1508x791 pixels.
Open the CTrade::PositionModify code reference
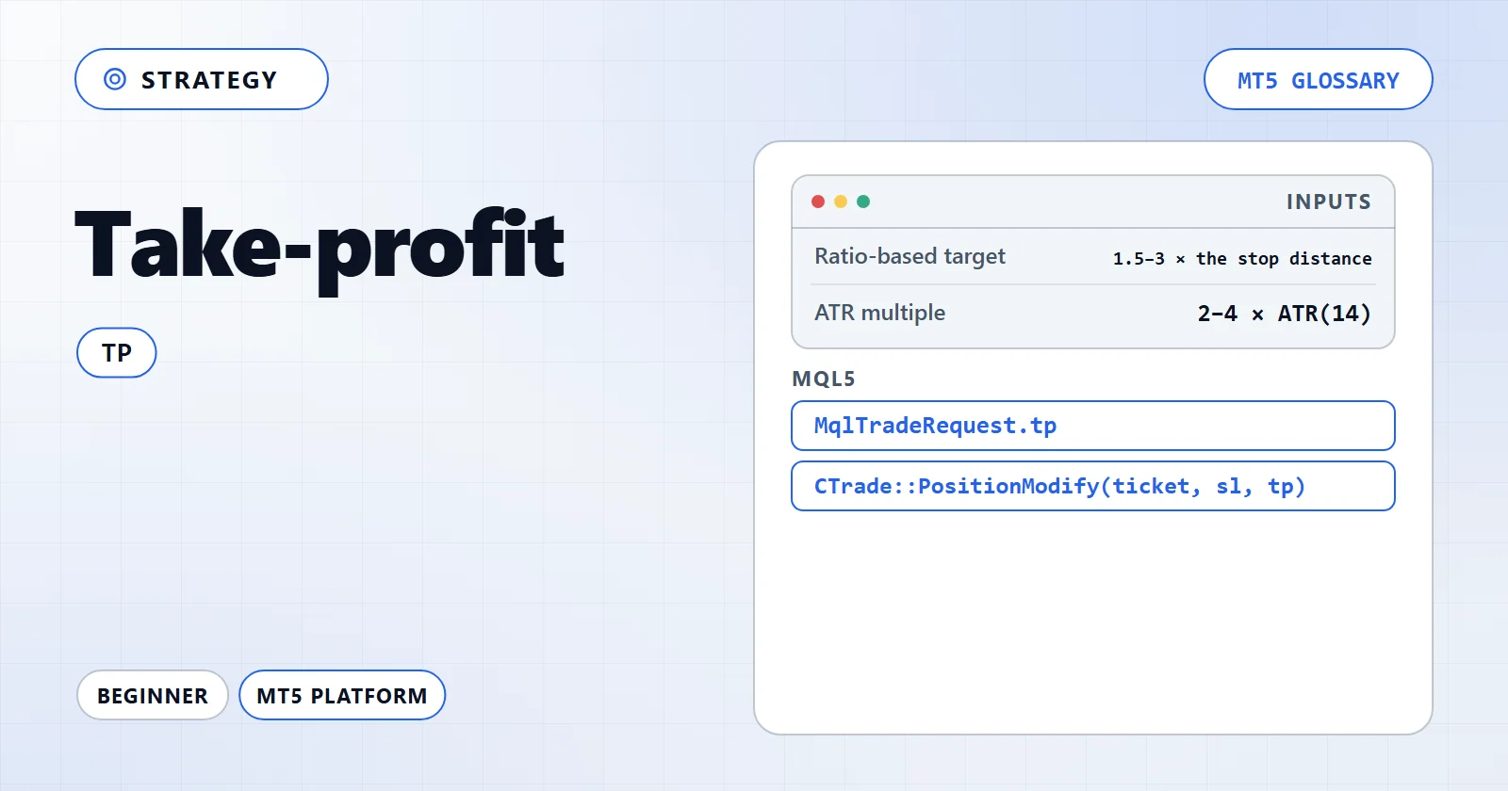click(x=1093, y=486)
